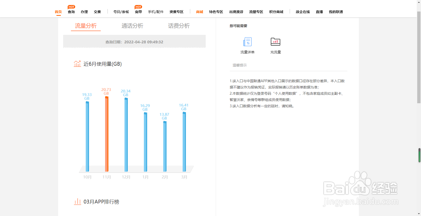Switch to the 话费分析 tab
The height and width of the screenshot is (216, 421).
[179, 26]
